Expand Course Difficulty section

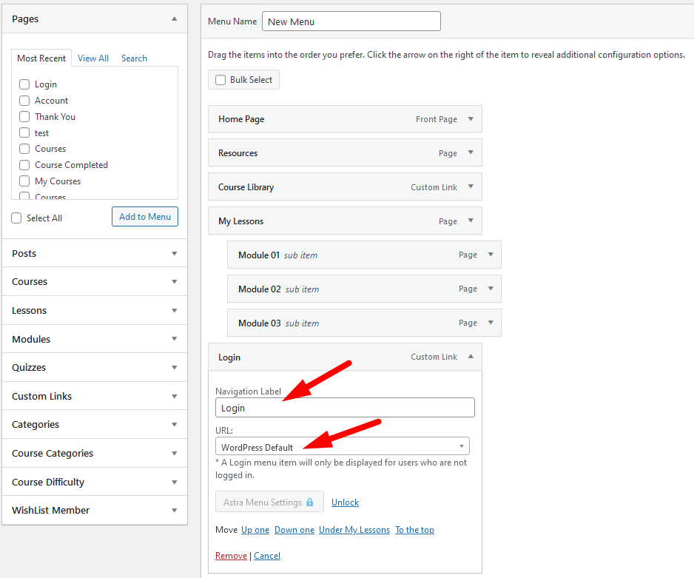(175, 482)
